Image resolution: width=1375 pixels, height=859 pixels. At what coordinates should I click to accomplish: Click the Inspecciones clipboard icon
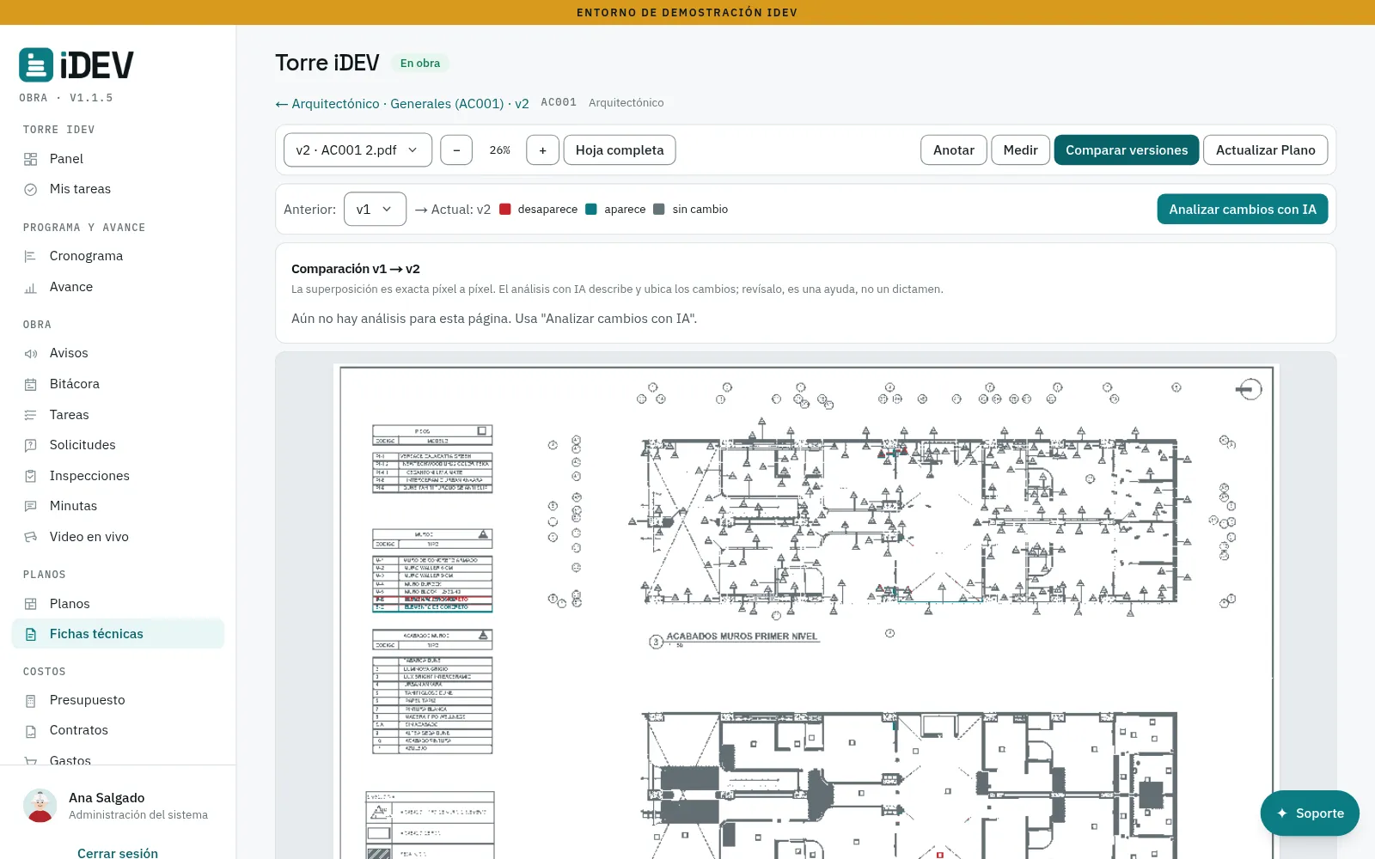point(31,476)
